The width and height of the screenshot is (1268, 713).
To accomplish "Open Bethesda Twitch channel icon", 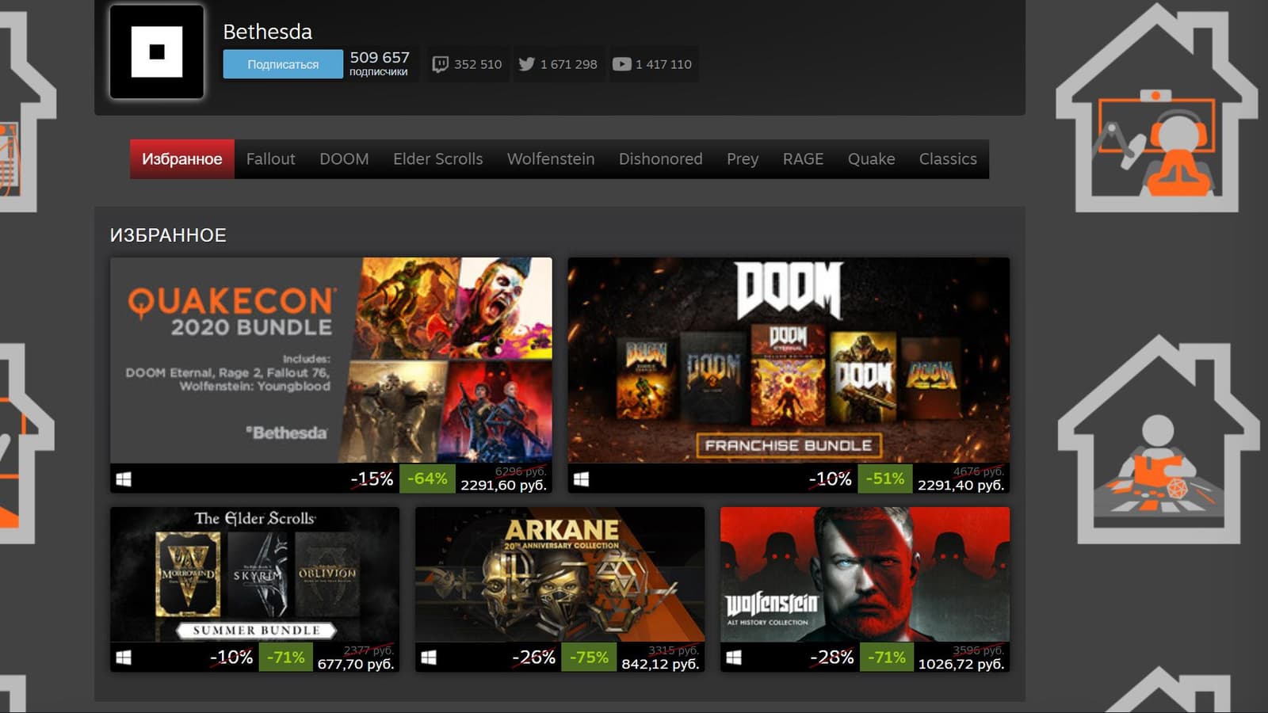I will [440, 64].
